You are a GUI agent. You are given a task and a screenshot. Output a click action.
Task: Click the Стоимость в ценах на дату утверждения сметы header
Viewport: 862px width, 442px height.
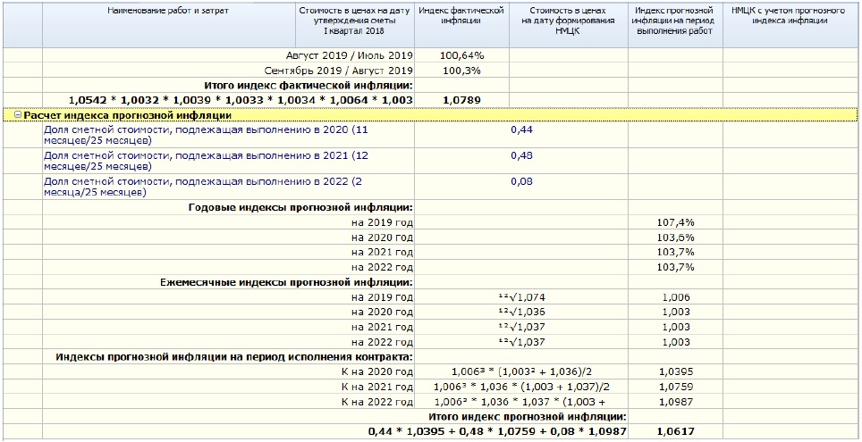[x=355, y=26]
